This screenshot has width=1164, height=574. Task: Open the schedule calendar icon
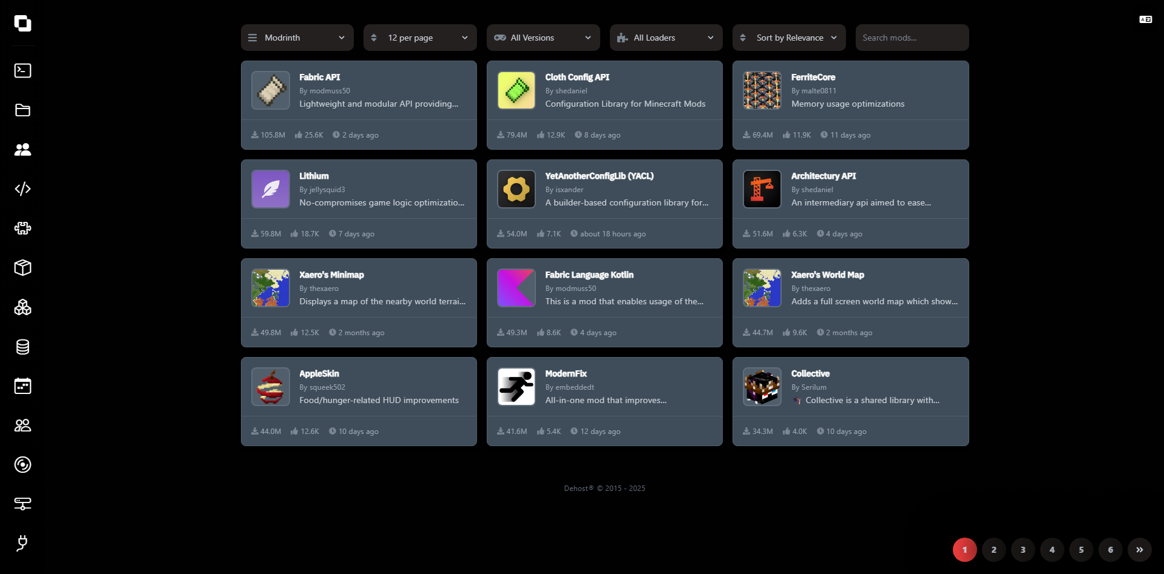(22, 386)
